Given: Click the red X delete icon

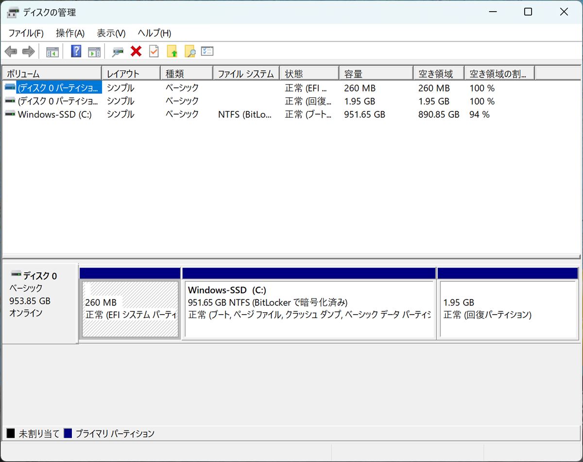Looking at the screenshot, I should click(x=136, y=51).
